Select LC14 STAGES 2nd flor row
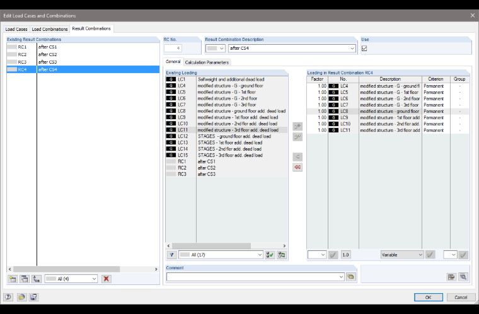479x314 pixels. click(226, 149)
